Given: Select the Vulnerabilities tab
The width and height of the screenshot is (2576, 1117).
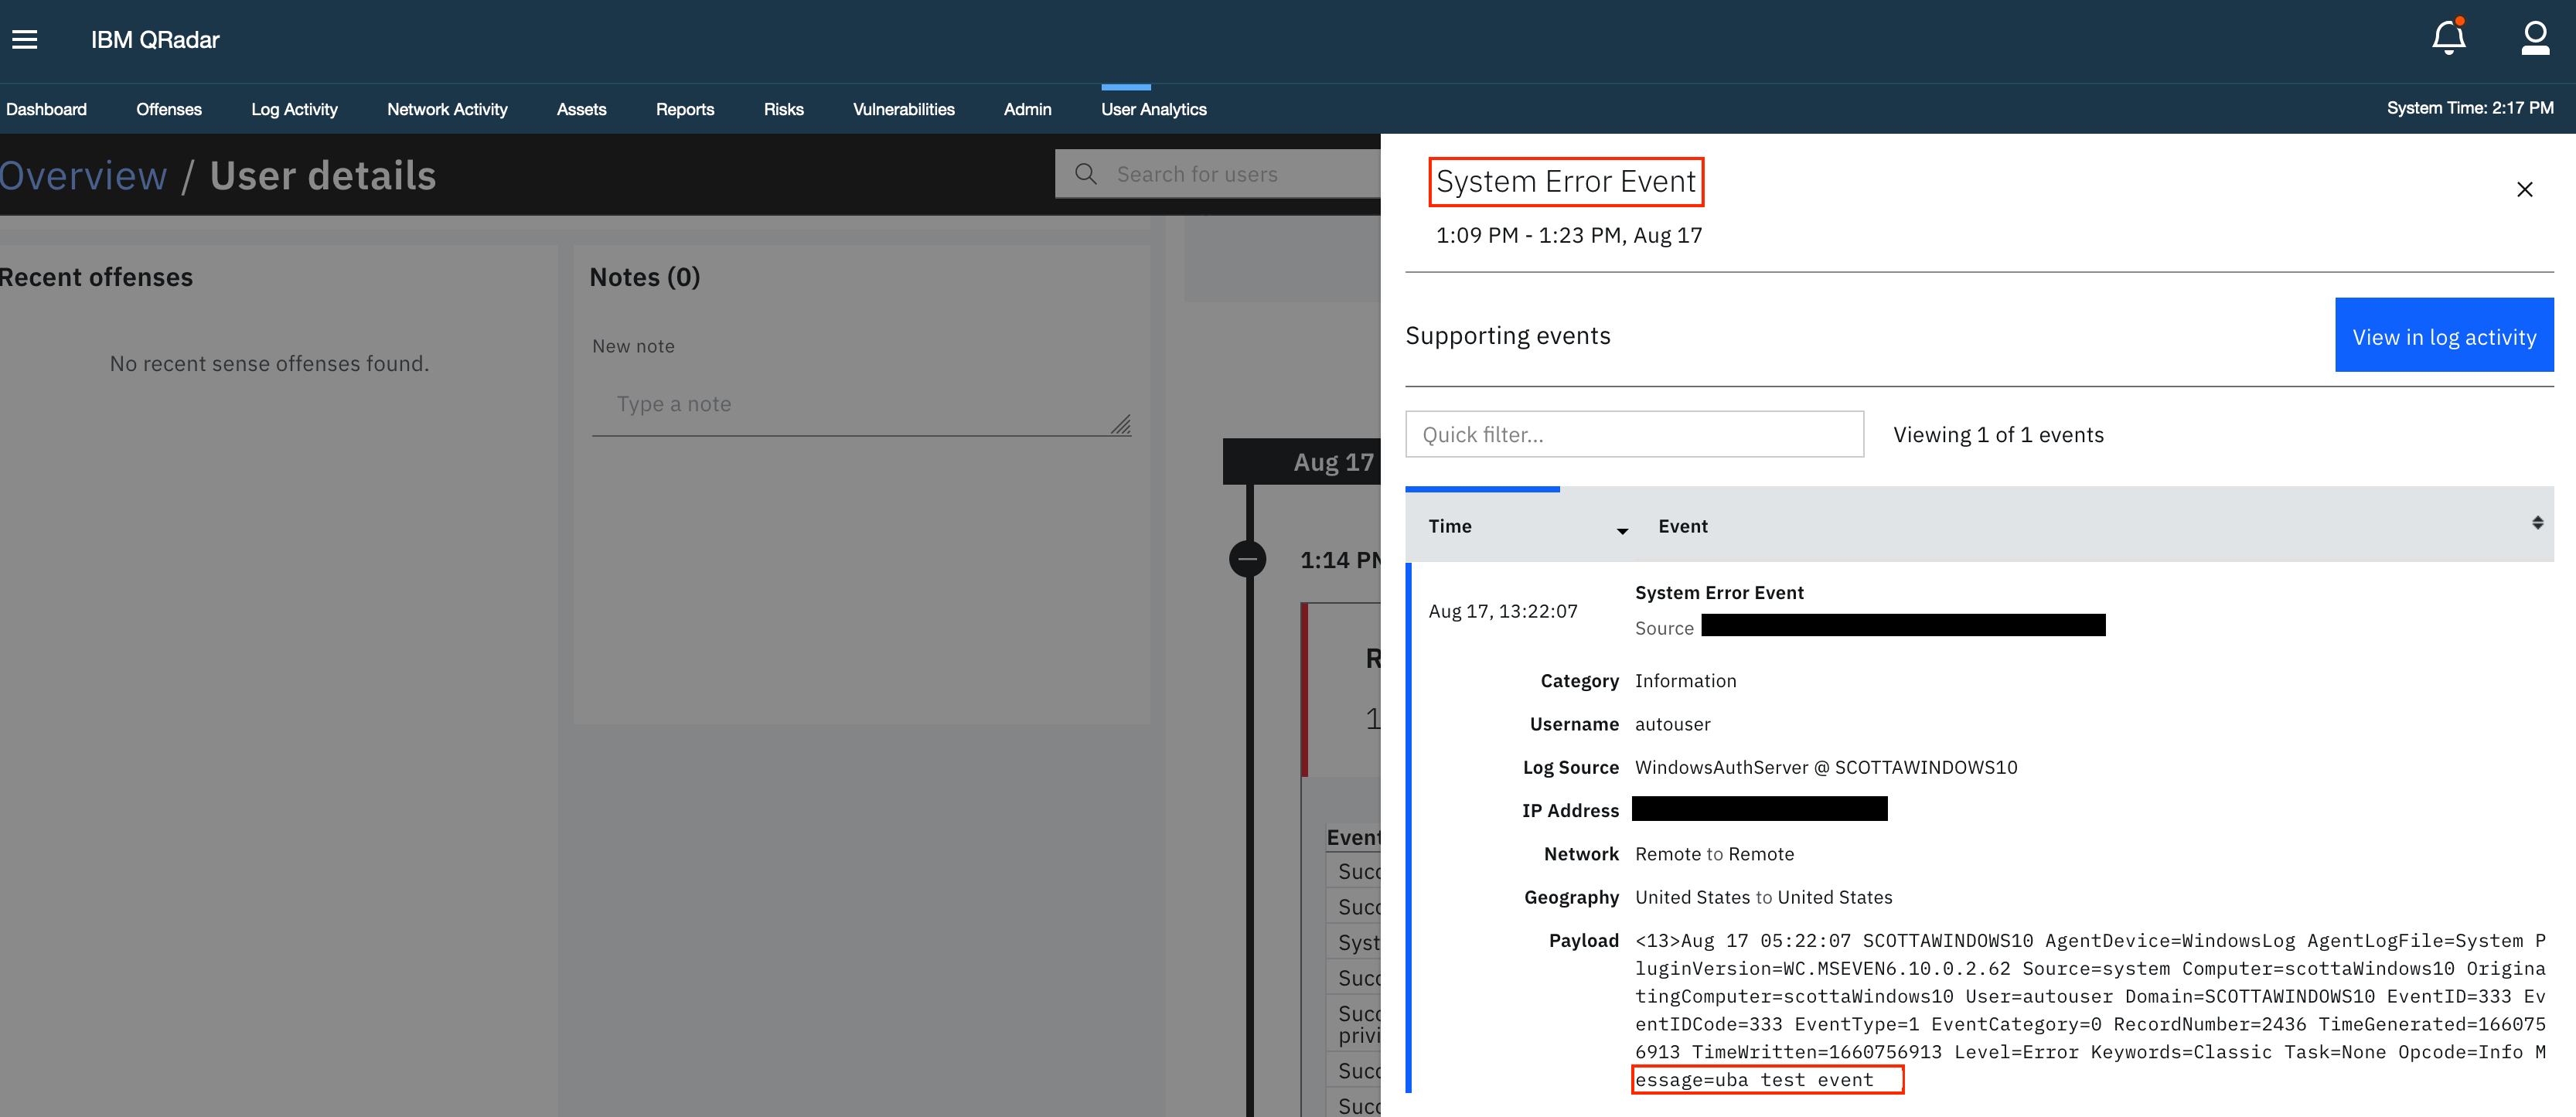Looking at the screenshot, I should click(x=903, y=109).
